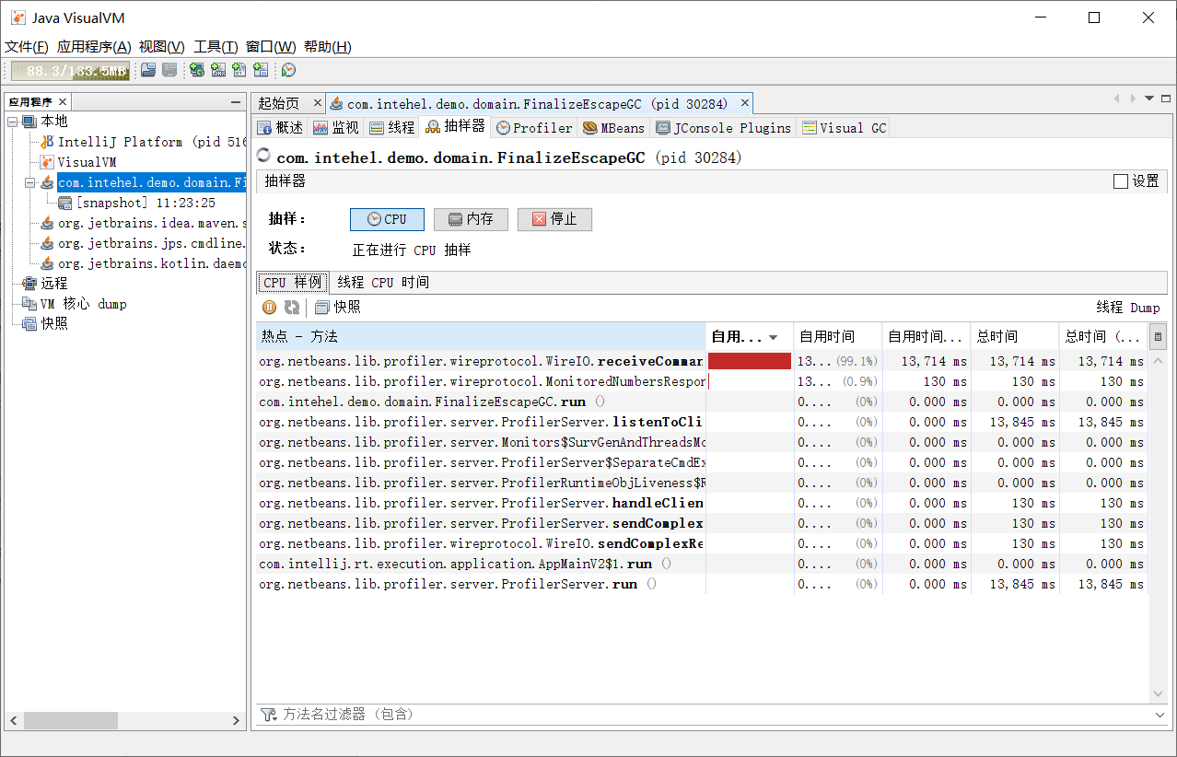
Task: Pause live results with the orange pause icon
Action: 270,308
